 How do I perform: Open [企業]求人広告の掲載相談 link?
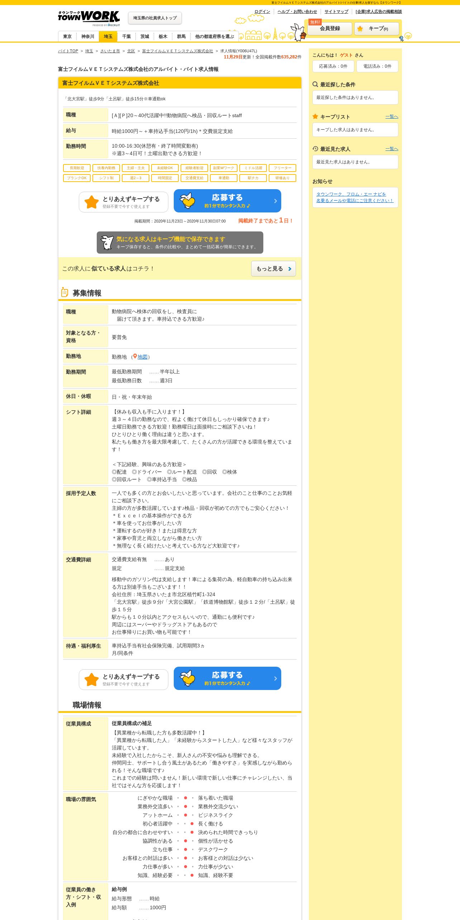pyautogui.click(x=379, y=11)
